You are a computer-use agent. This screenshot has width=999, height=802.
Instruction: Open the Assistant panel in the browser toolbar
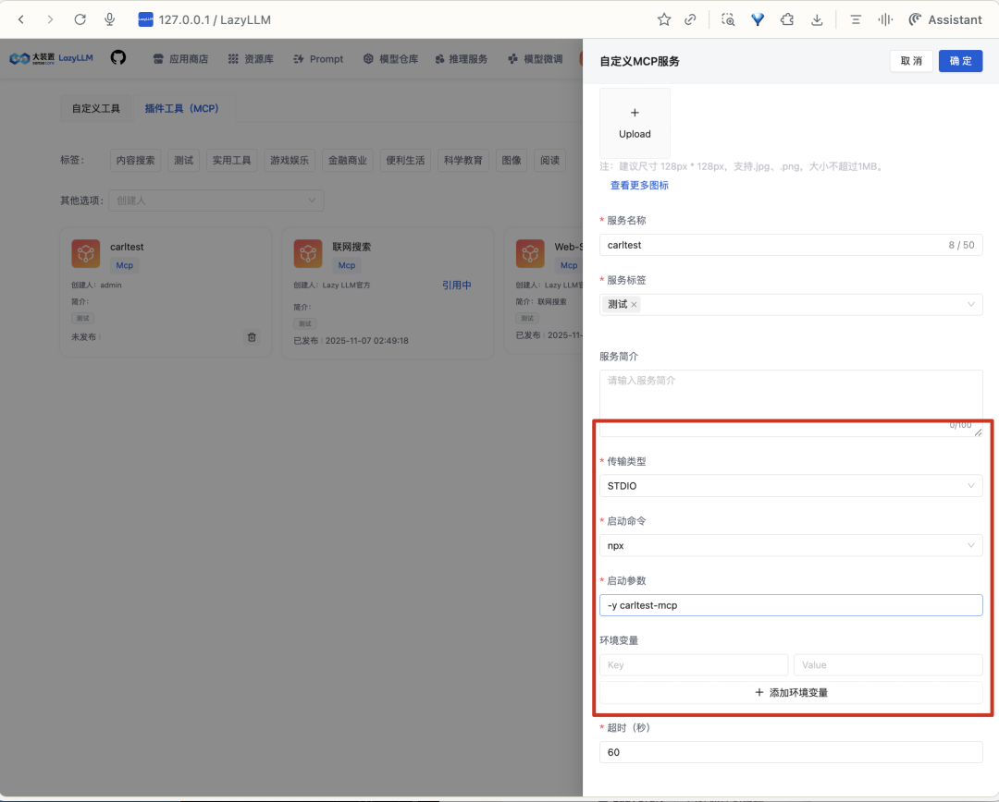[x=944, y=19]
